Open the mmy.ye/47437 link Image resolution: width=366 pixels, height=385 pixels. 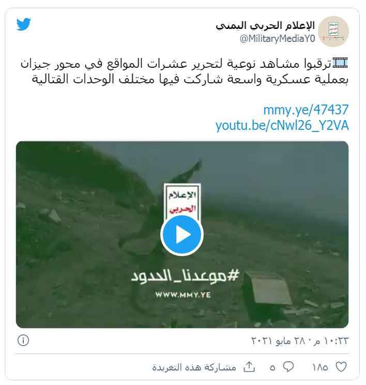pyautogui.click(x=306, y=110)
